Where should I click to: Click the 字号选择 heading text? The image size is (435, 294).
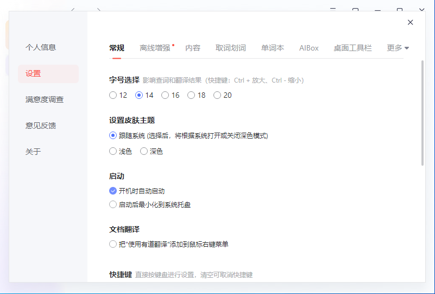click(x=124, y=80)
